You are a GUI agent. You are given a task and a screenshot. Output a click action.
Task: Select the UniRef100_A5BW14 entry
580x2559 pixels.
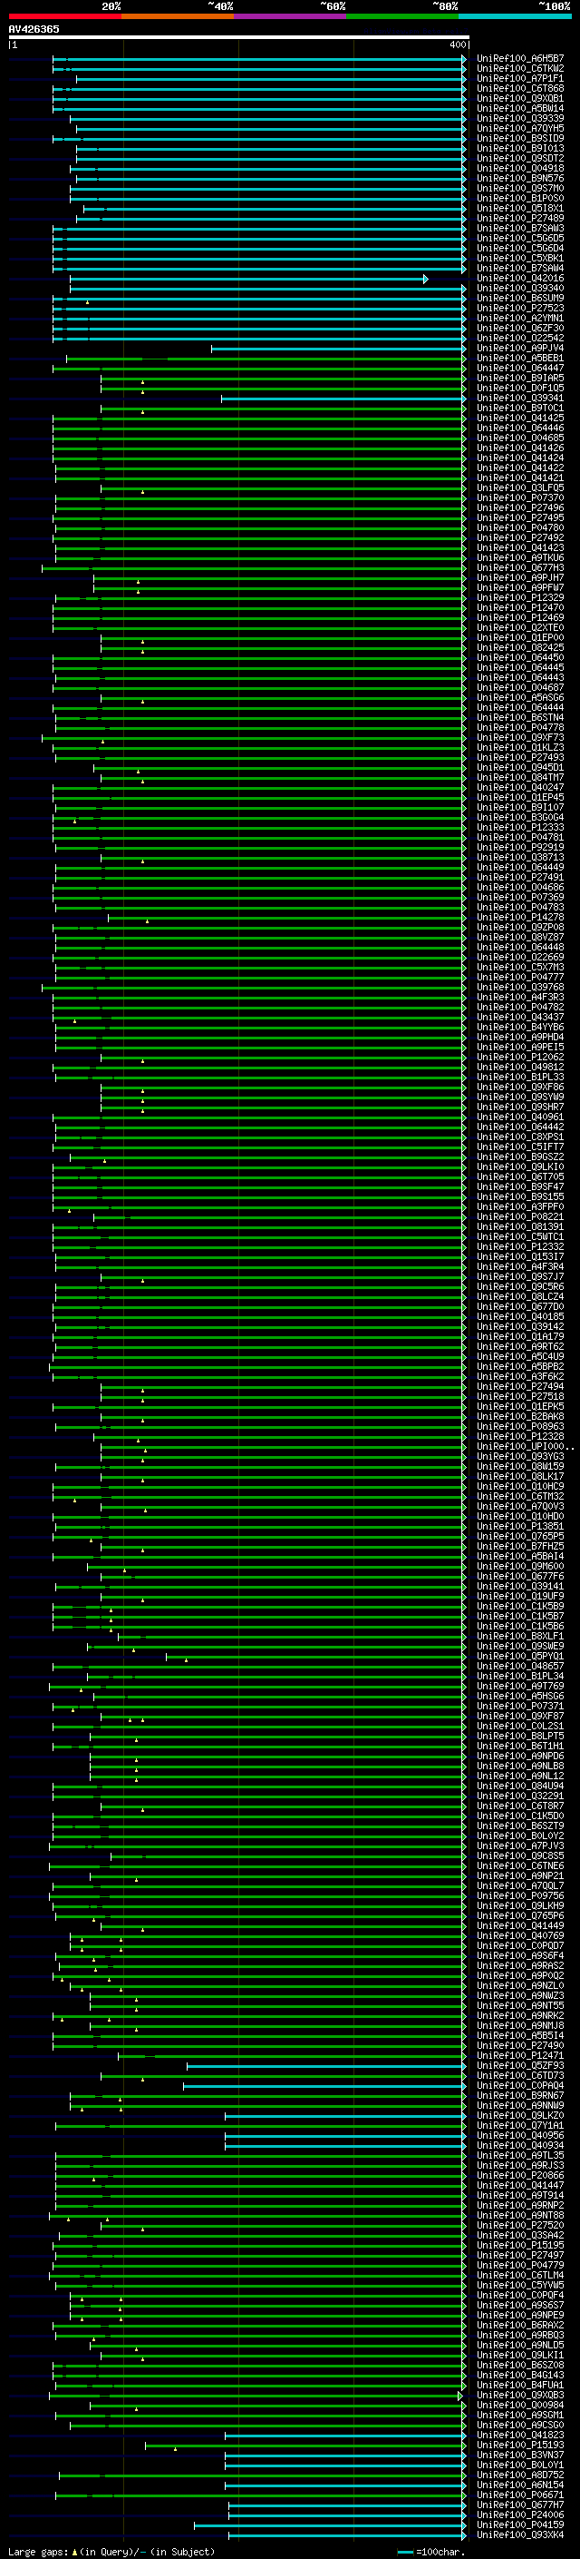(x=520, y=108)
